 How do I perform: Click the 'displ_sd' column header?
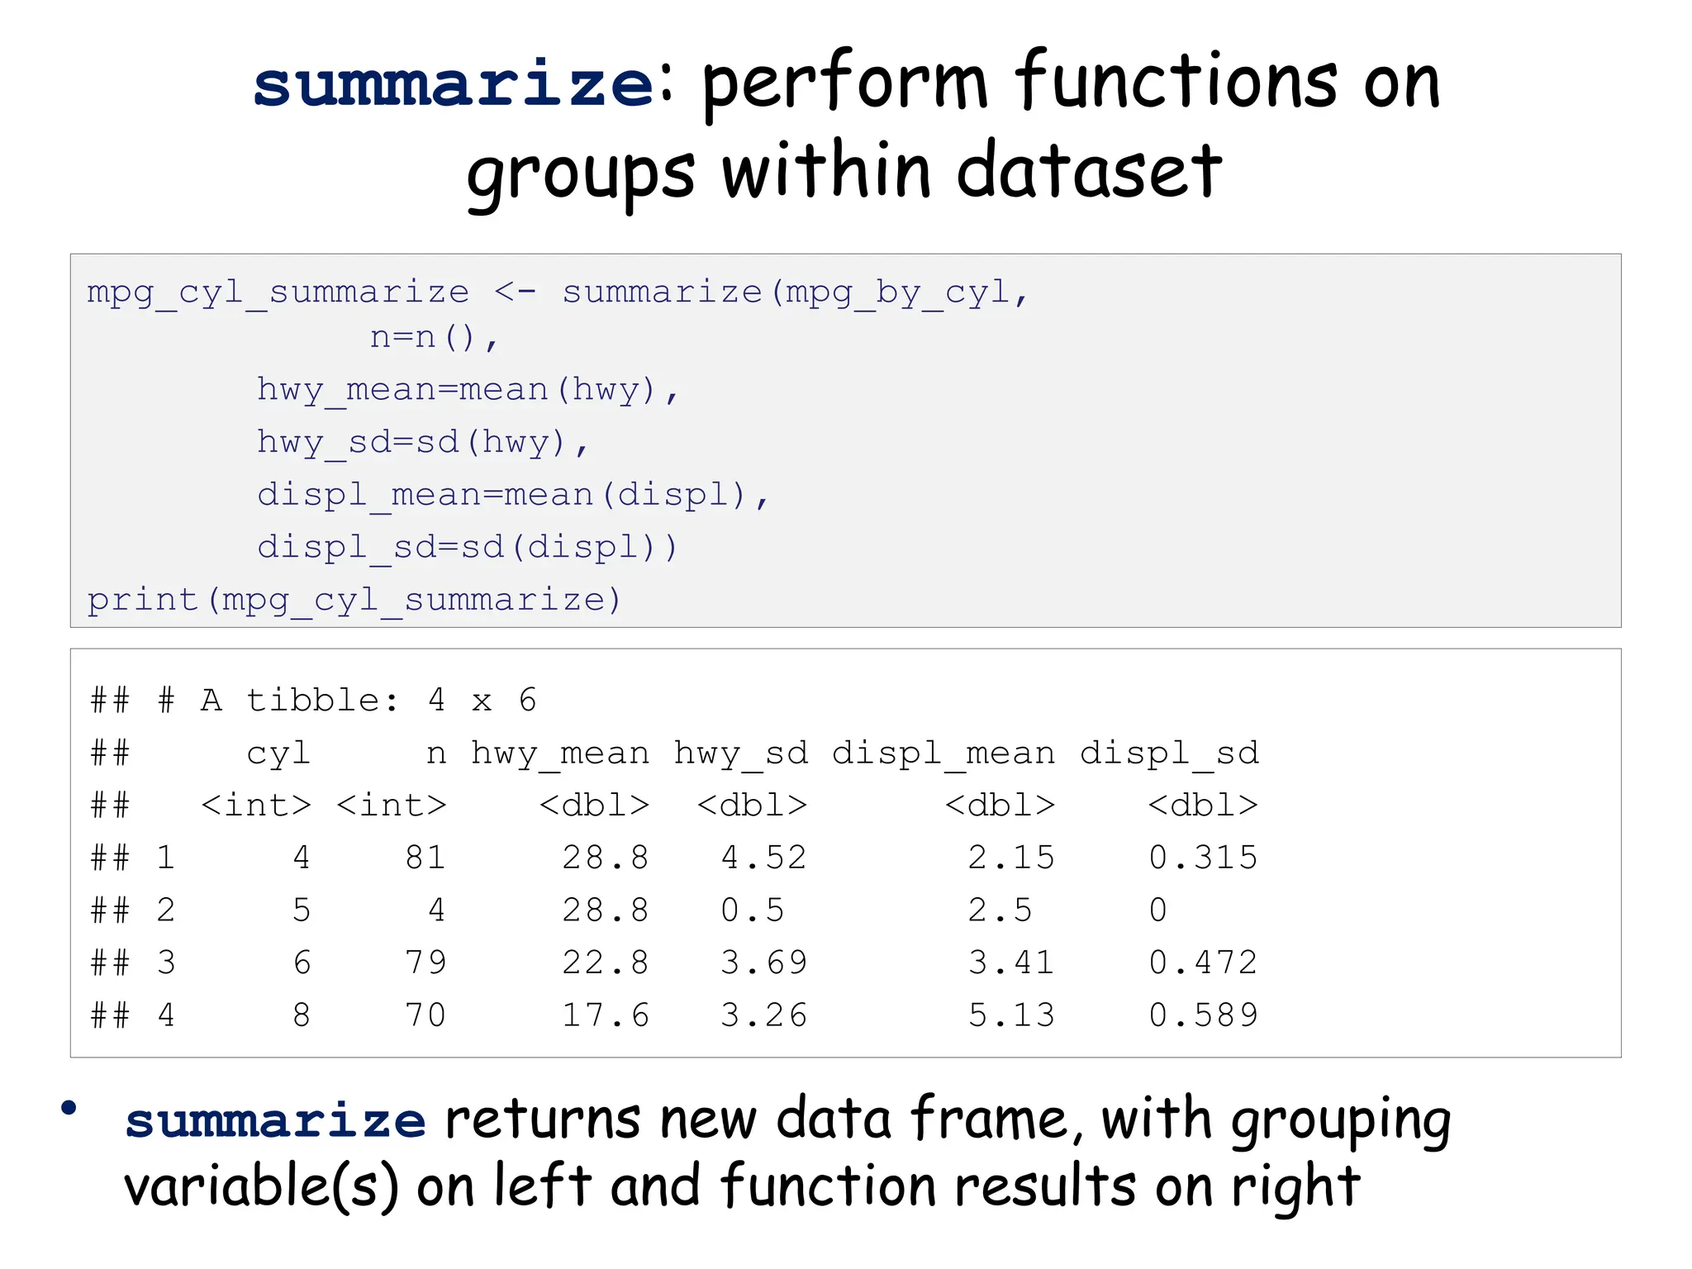tap(1169, 753)
